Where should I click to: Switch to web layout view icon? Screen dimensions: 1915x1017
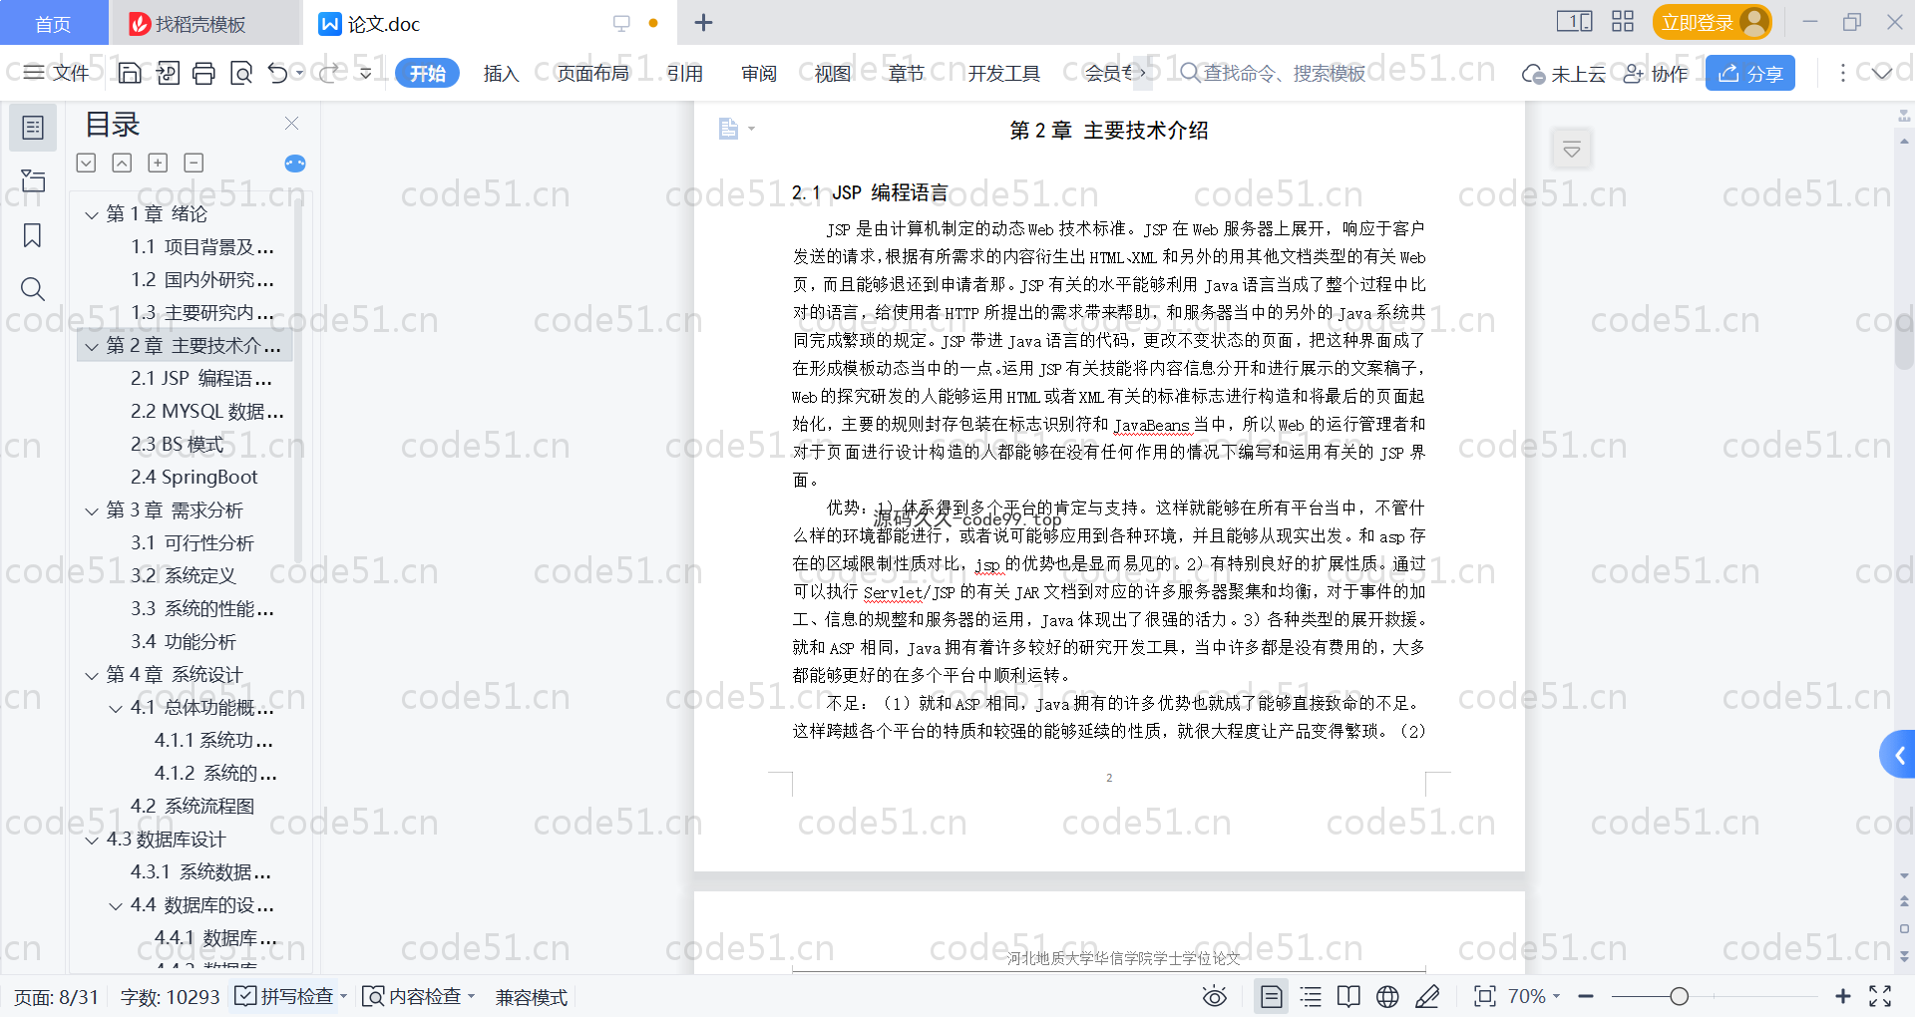[1387, 996]
